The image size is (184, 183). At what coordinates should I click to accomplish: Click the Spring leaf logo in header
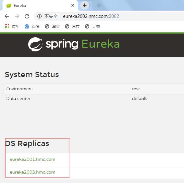pyautogui.click(x=35, y=44)
